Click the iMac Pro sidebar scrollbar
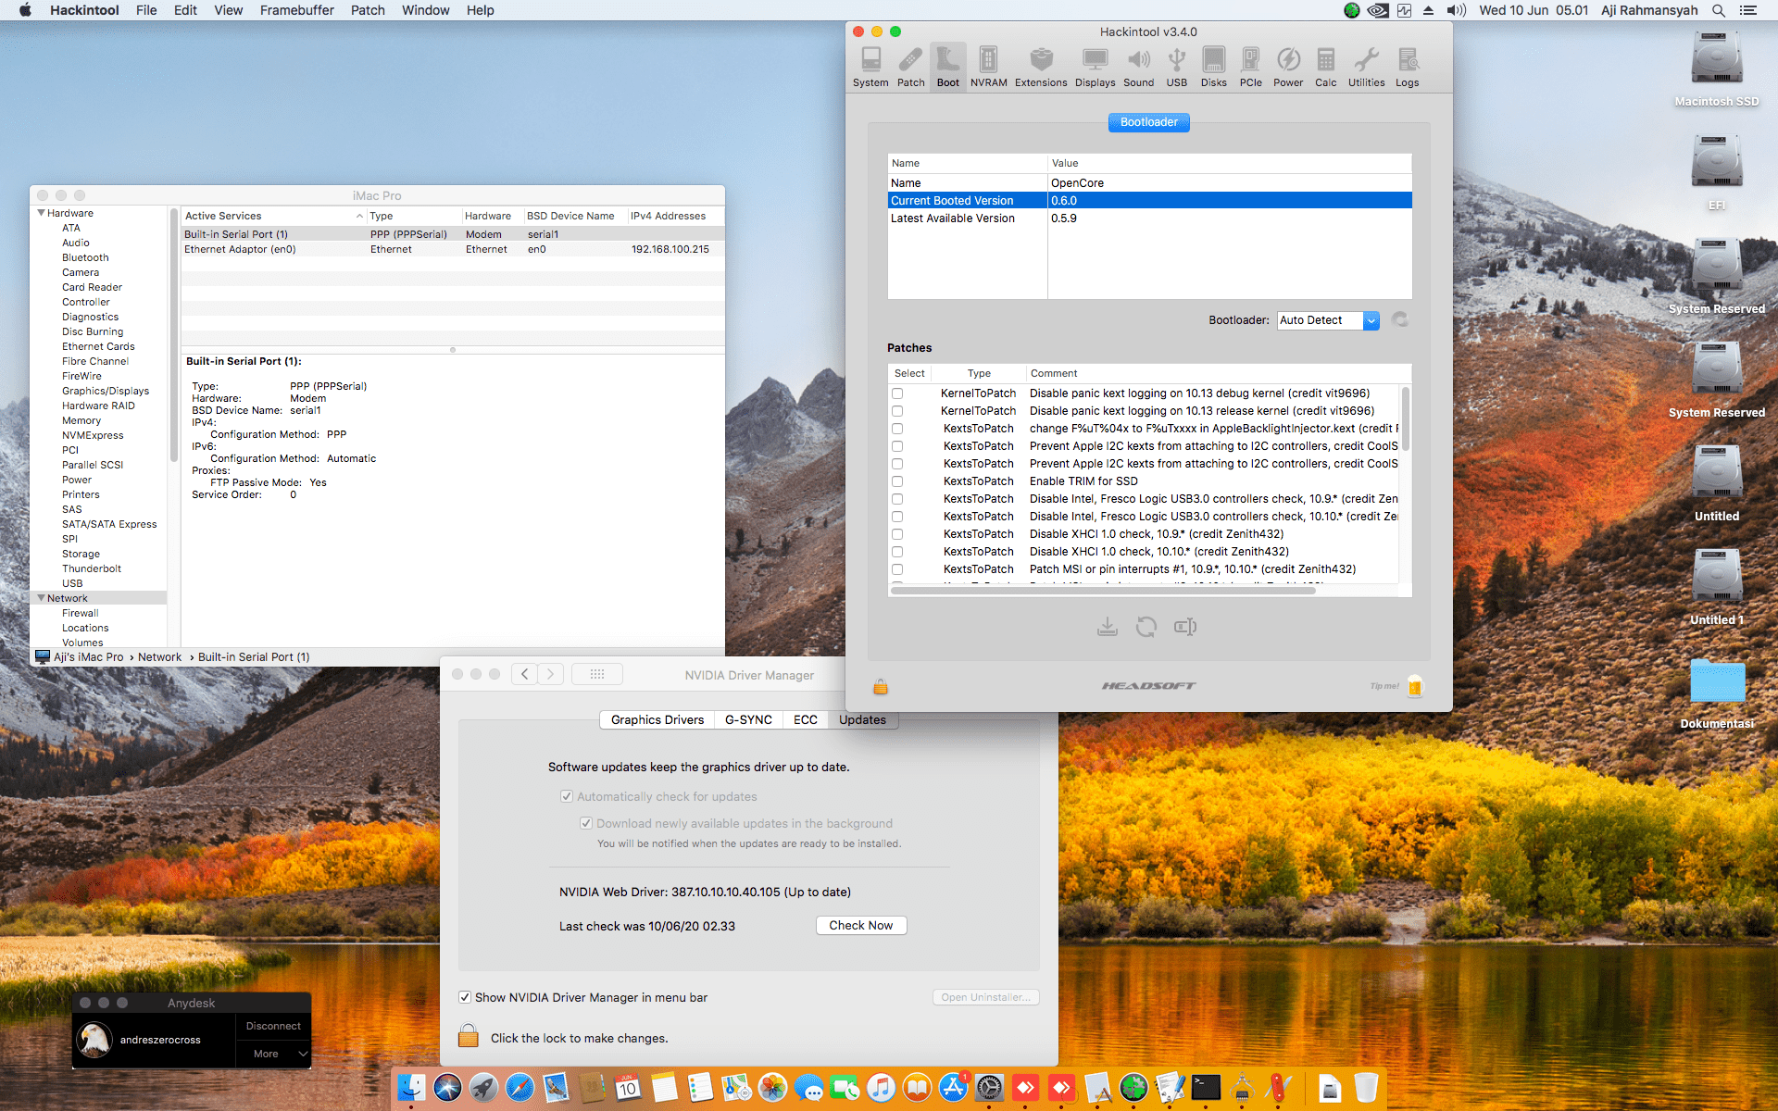Screen dimensions: 1778x1111 (173, 335)
